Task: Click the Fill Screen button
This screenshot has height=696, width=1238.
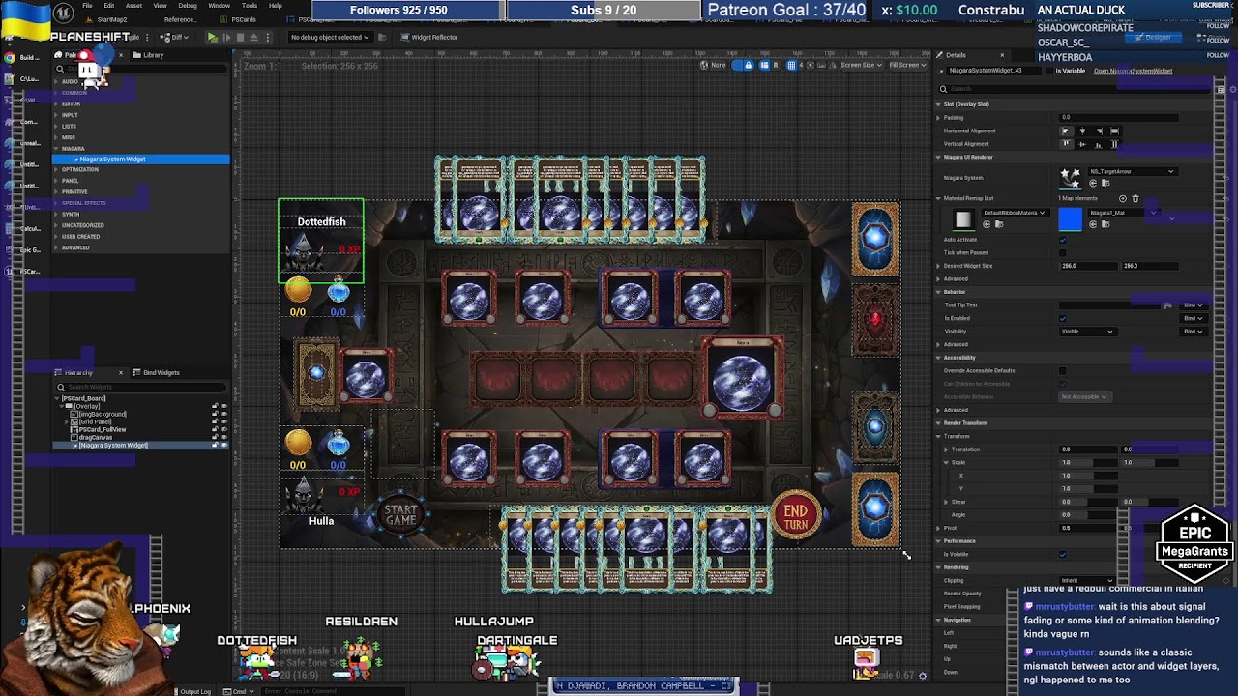Action: [907, 65]
